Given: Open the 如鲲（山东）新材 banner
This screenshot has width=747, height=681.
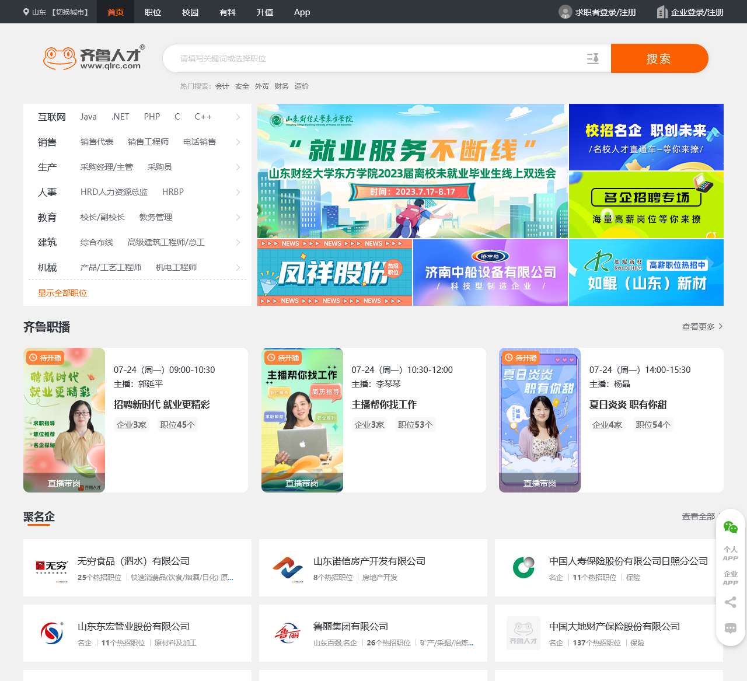Looking at the screenshot, I should [646, 273].
